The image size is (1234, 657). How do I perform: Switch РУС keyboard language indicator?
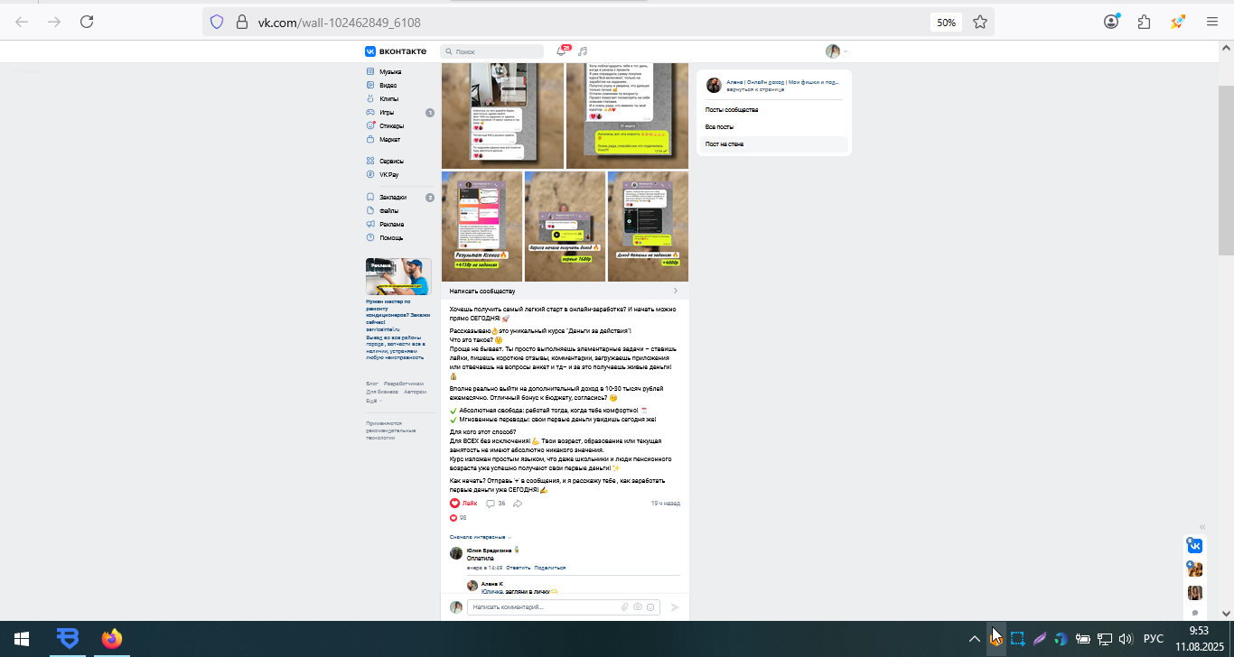tap(1154, 639)
